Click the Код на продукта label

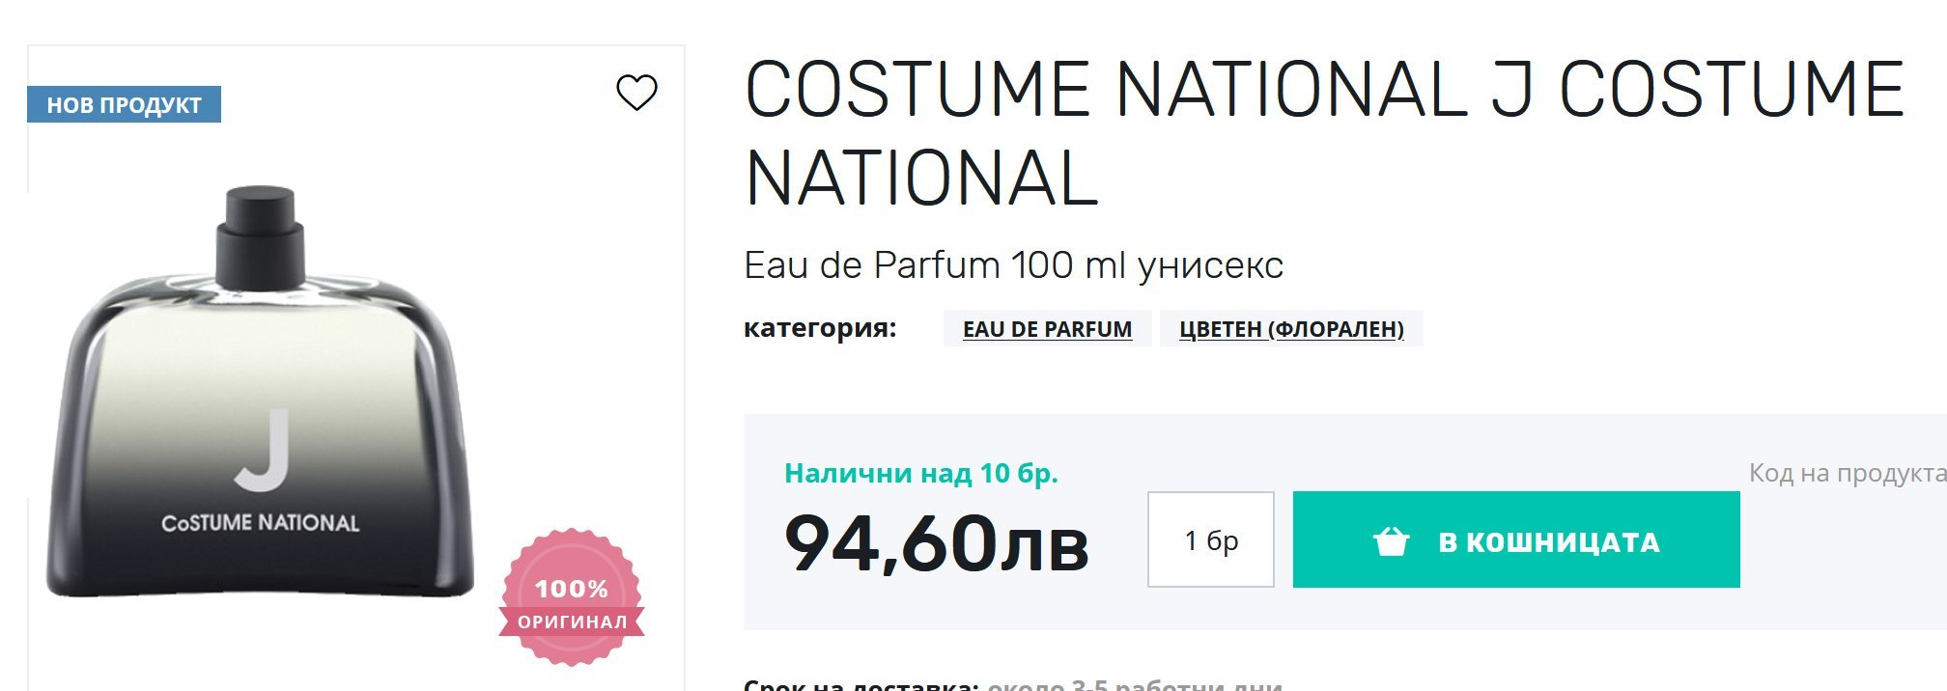pyautogui.click(x=1847, y=473)
